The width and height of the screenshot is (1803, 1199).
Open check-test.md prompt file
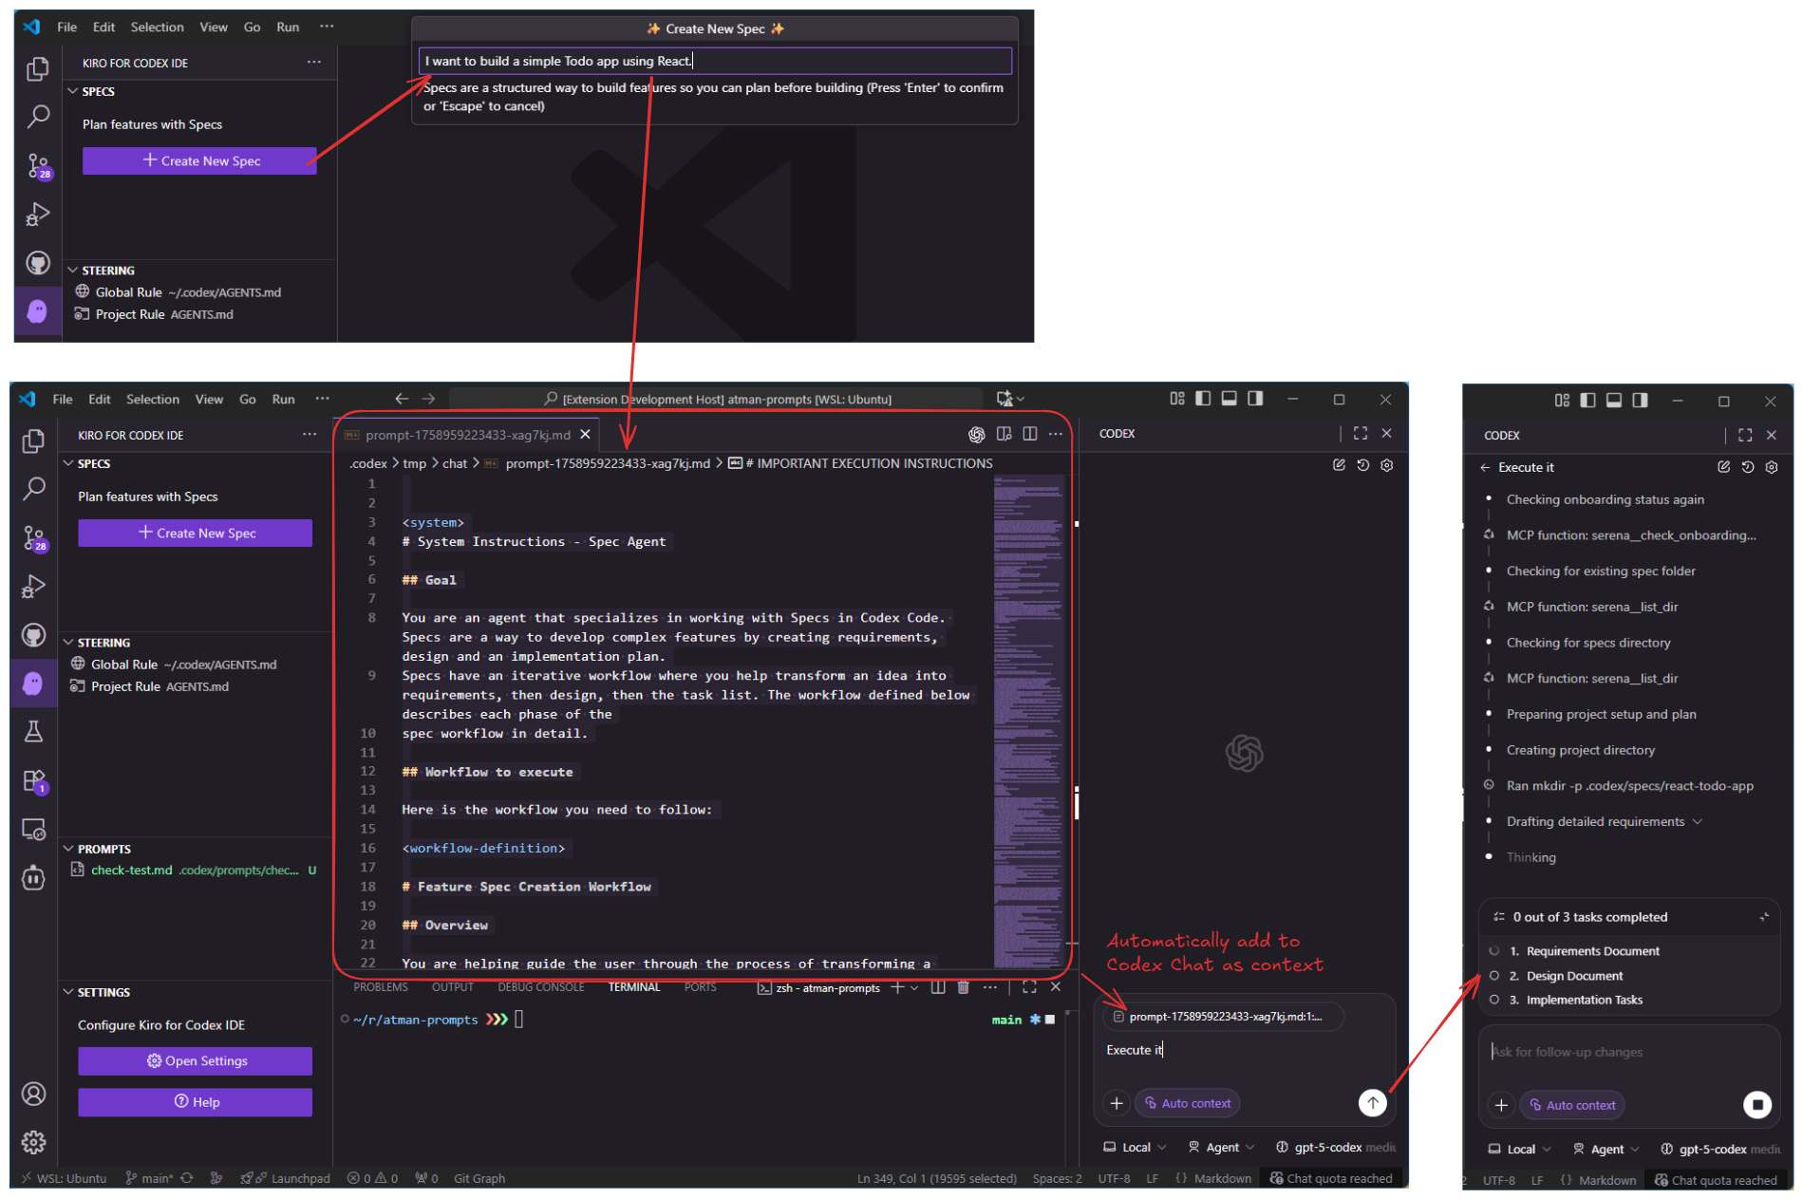[x=194, y=870]
